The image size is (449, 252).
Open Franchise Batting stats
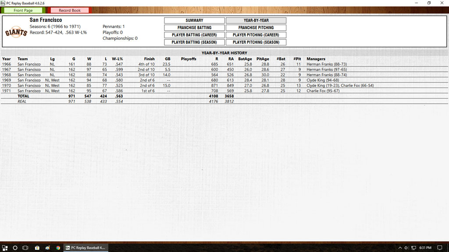tap(194, 28)
